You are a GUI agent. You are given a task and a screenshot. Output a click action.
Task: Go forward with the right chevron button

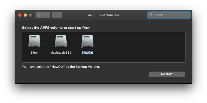(46, 15)
